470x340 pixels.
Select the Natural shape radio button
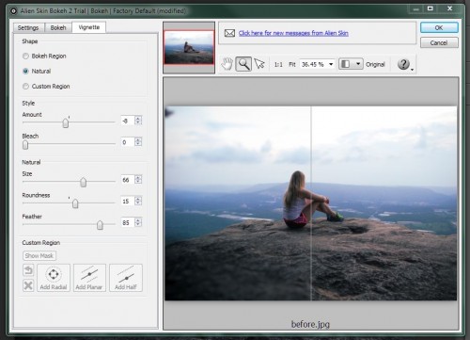(x=25, y=72)
